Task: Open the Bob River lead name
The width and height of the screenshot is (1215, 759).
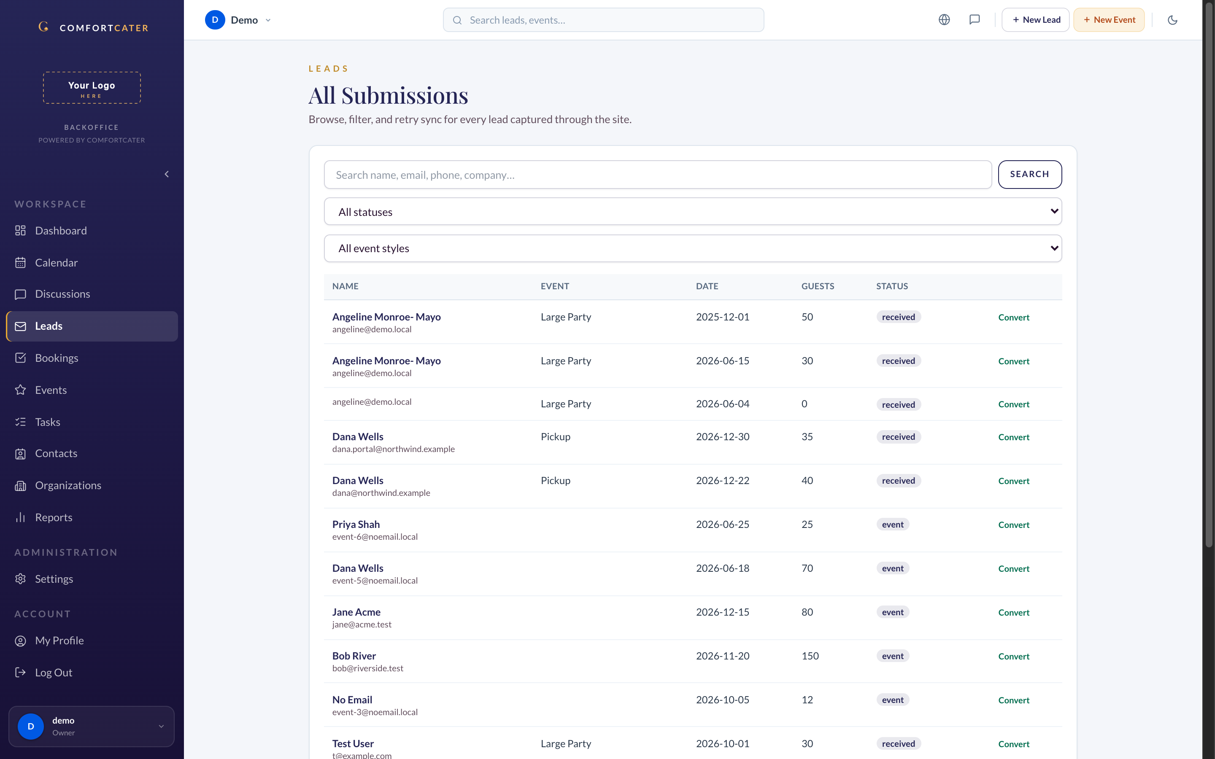Action: (354, 656)
